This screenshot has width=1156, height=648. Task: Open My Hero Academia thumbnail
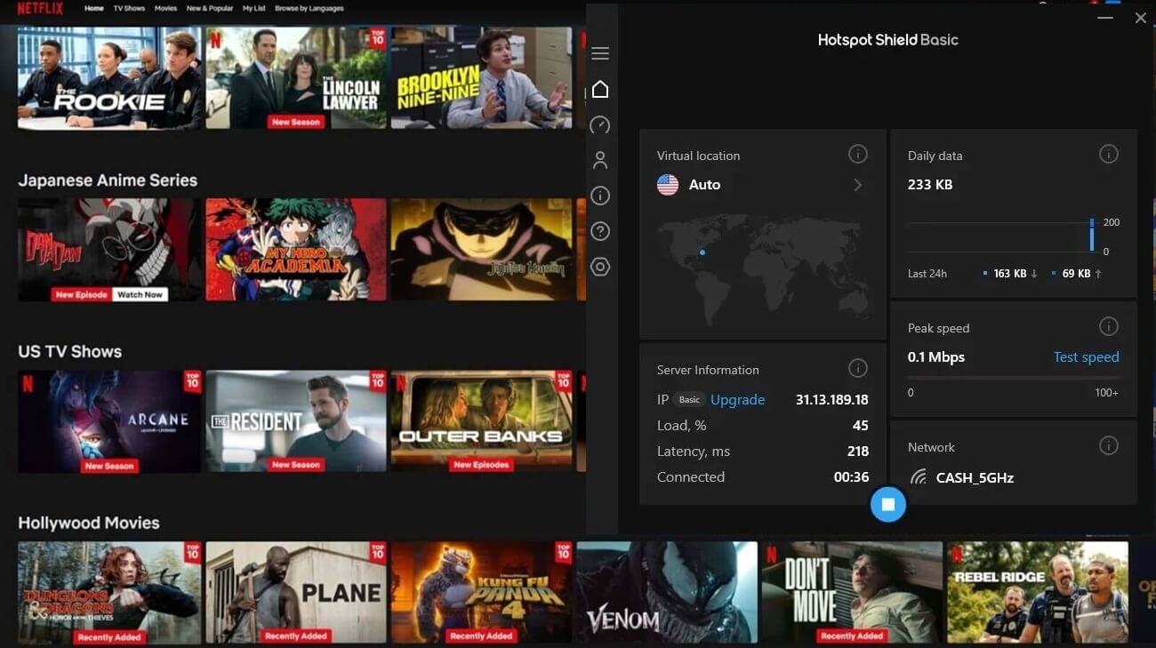[296, 249]
